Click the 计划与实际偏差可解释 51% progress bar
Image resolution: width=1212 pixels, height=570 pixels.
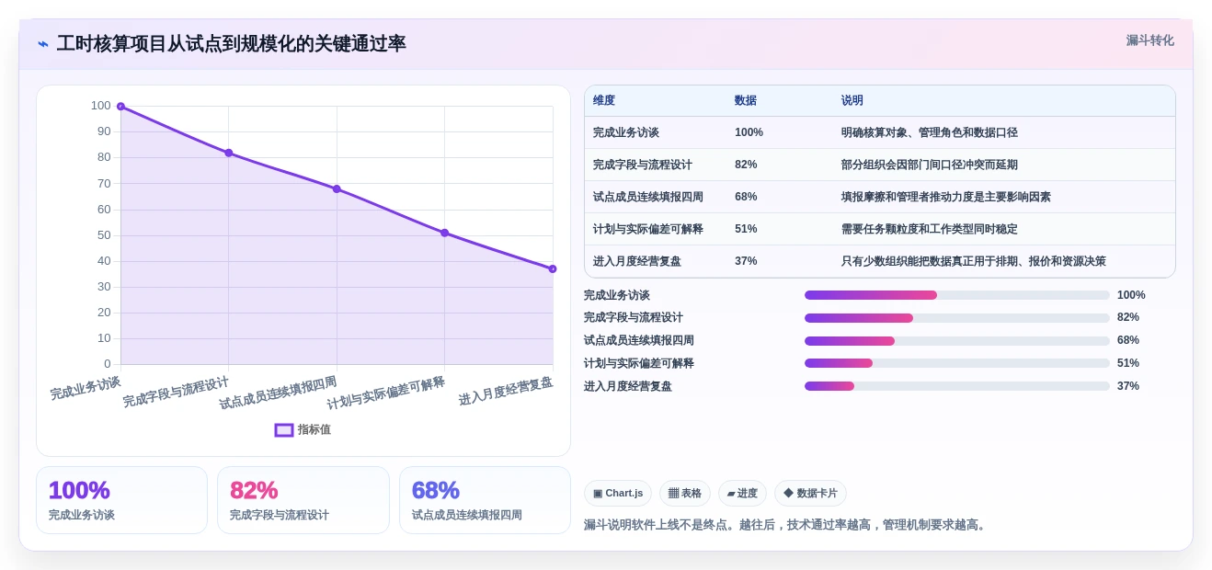click(957, 363)
